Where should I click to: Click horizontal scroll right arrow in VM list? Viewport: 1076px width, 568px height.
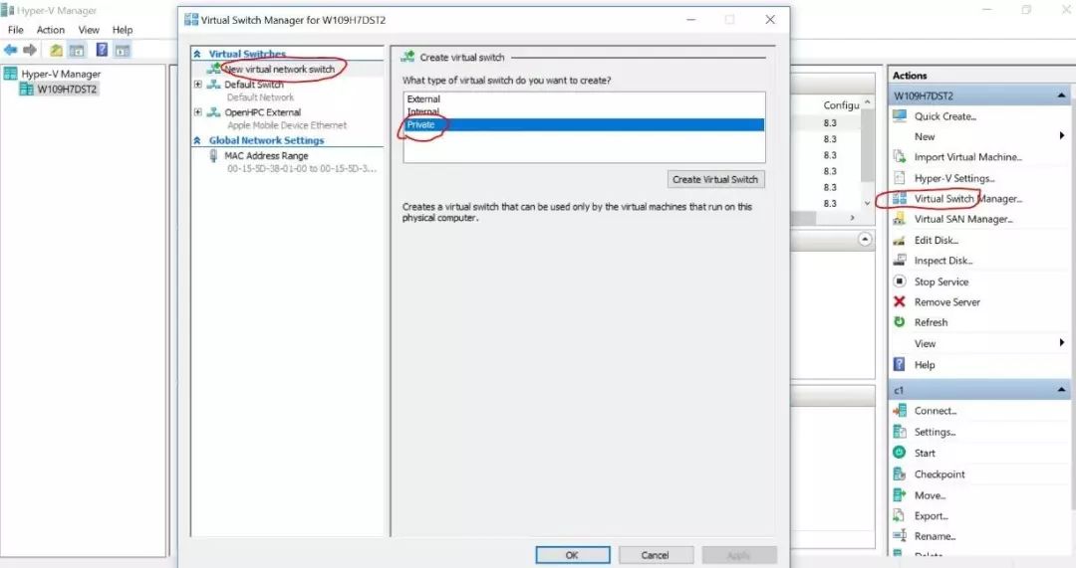tap(852, 217)
